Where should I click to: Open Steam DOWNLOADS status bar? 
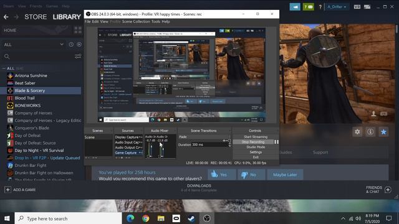point(199,188)
